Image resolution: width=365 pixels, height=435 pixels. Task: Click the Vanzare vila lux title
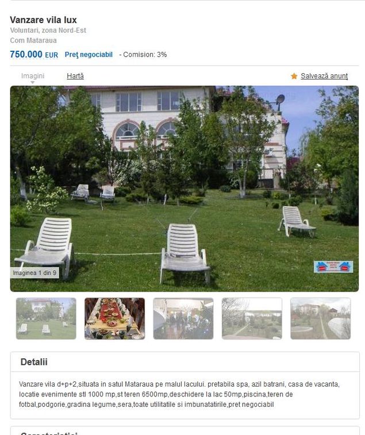point(43,20)
